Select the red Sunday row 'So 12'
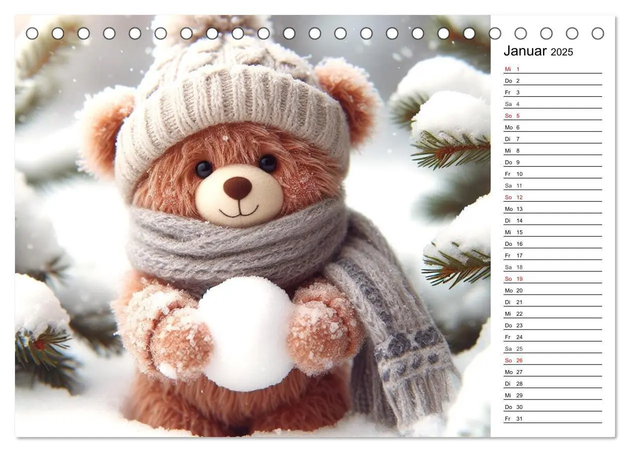The width and height of the screenshot is (630, 452). coord(552,197)
